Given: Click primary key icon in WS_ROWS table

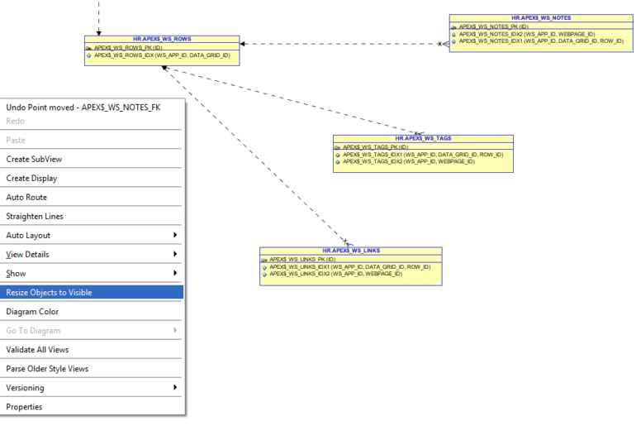Looking at the screenshot, I should tap(88, 48).
